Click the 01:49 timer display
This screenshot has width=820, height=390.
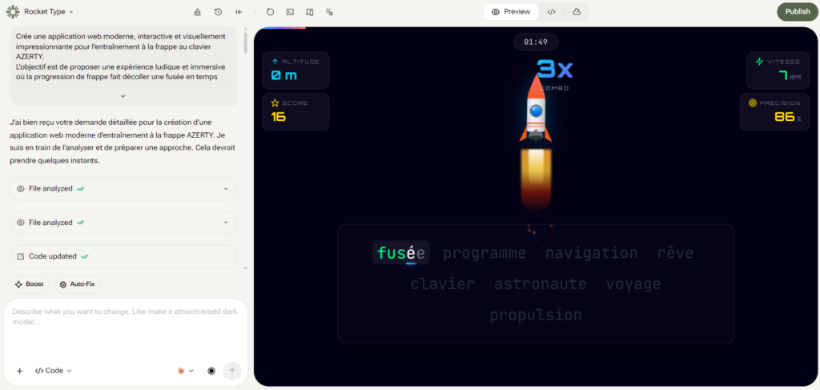(x=536, y=42)
